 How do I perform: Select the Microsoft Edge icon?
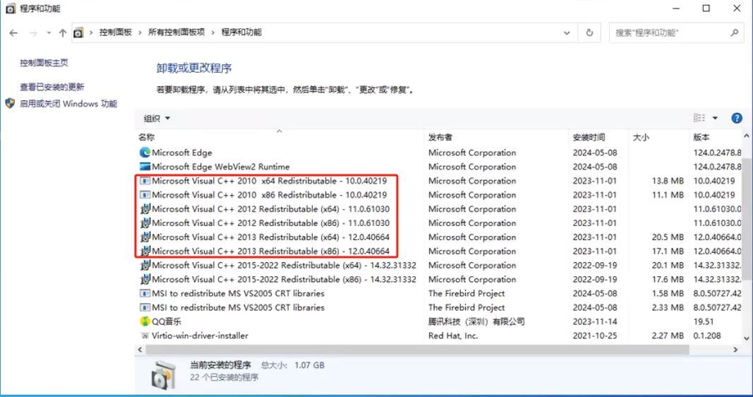pyautogui.click(x=145, y=153)
